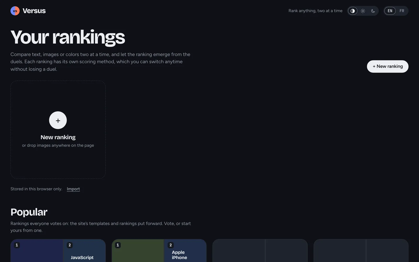Switch to dark theme moon icon
This screenshot has width=419, height=262.
(373, 11)
